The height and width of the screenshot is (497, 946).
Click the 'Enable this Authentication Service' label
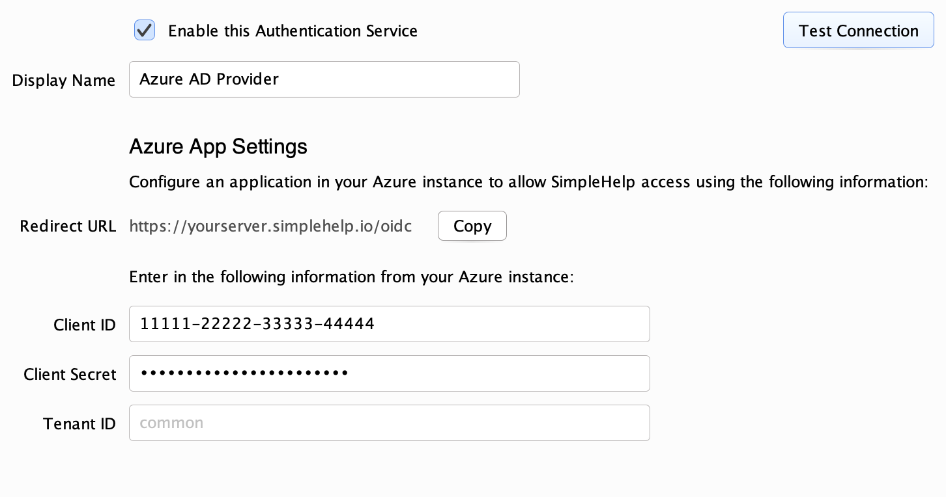293,31
